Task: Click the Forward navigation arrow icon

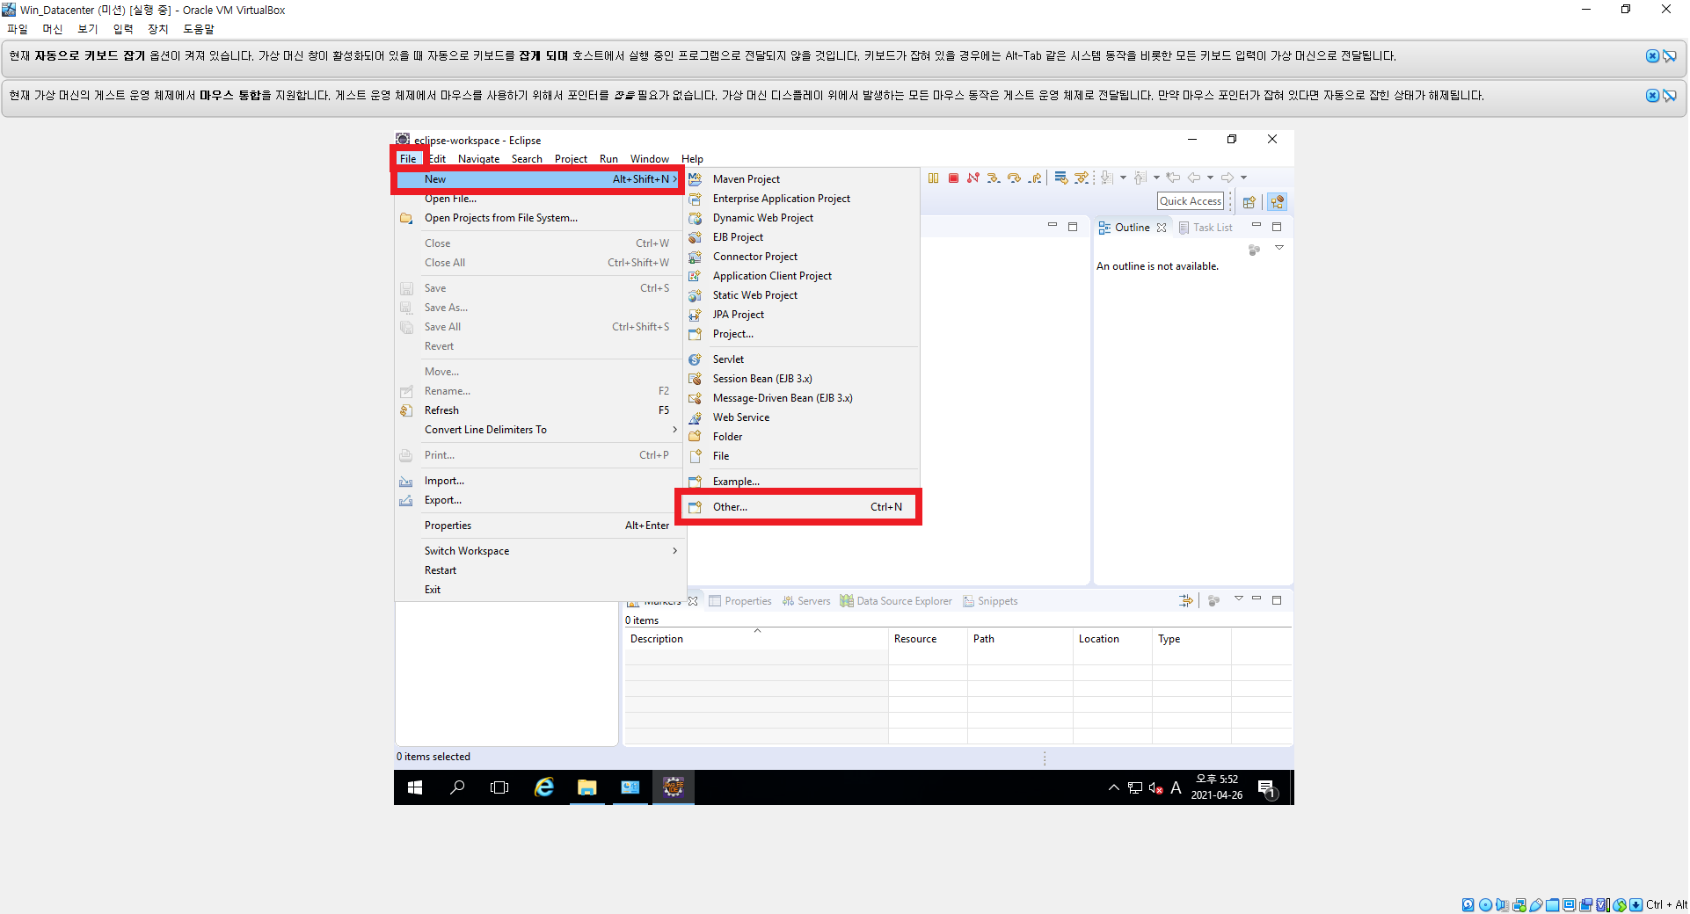Action: coord(1227,178)
